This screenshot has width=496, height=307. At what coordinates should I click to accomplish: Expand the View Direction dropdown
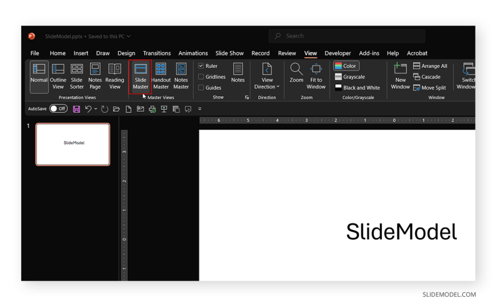[267, 77]
